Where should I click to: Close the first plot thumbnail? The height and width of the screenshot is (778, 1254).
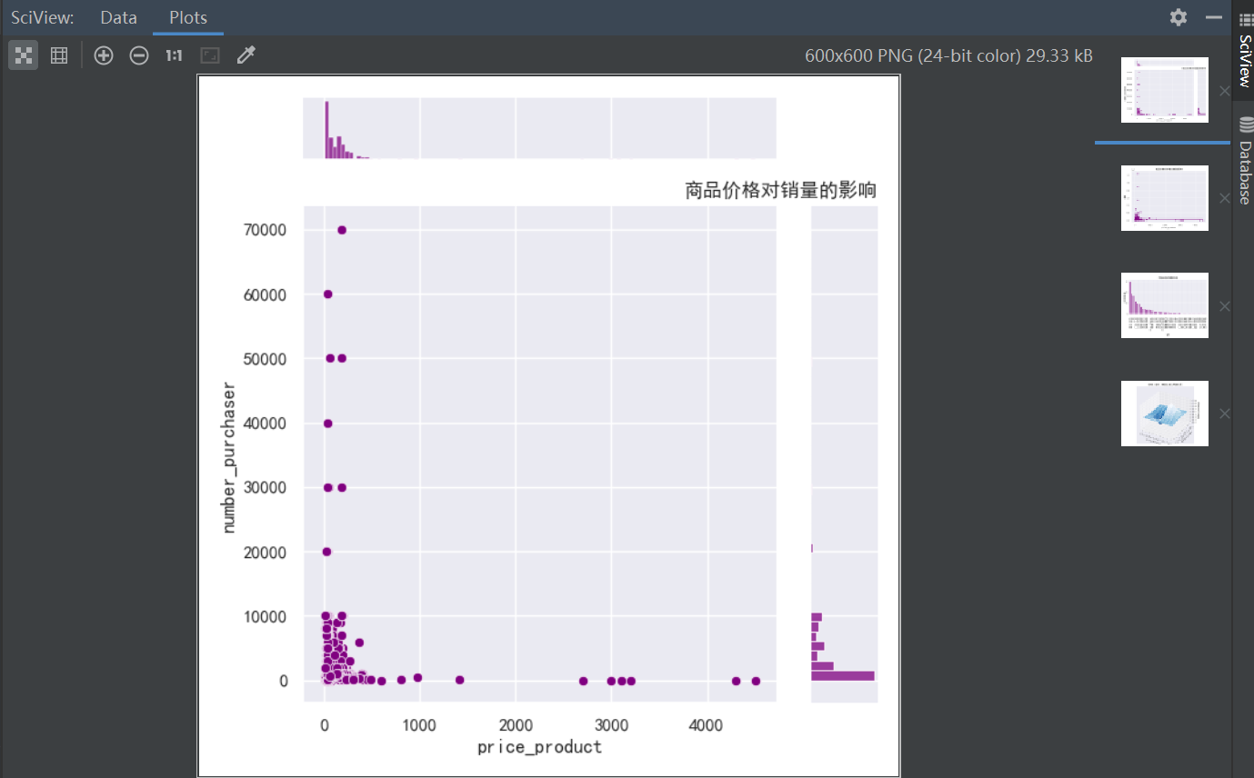(1224, 91)
